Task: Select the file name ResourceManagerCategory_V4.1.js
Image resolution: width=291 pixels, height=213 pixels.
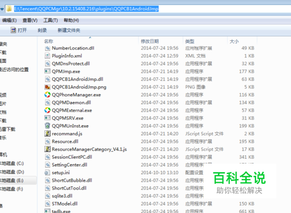Action: [x=89, y=149]
